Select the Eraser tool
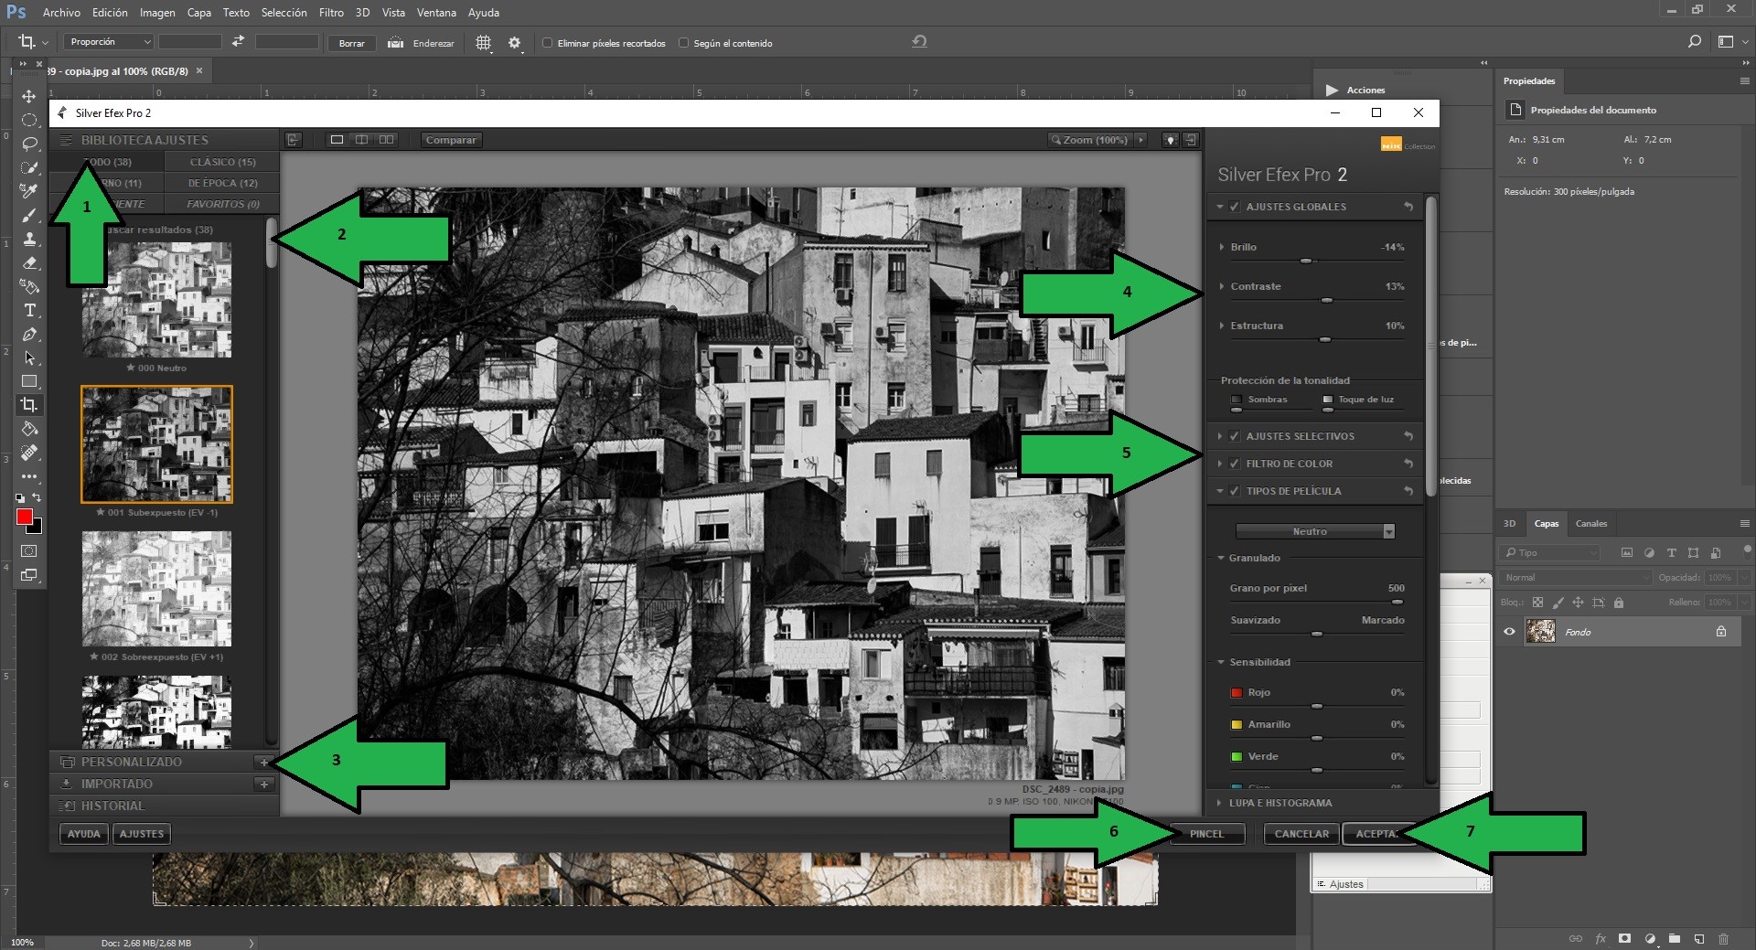1756x950 pixels. [29, 262]
